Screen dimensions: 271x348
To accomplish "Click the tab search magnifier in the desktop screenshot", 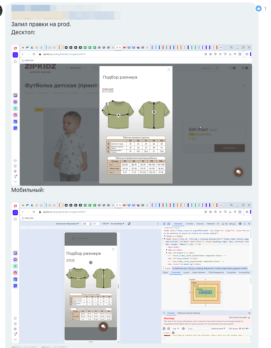I will pos(231,47).
